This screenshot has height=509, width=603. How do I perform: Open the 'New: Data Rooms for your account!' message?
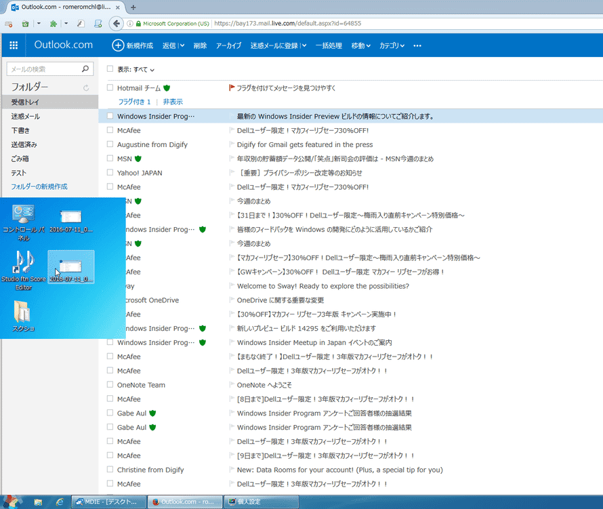pyautogui.click(x=340, y=470)
